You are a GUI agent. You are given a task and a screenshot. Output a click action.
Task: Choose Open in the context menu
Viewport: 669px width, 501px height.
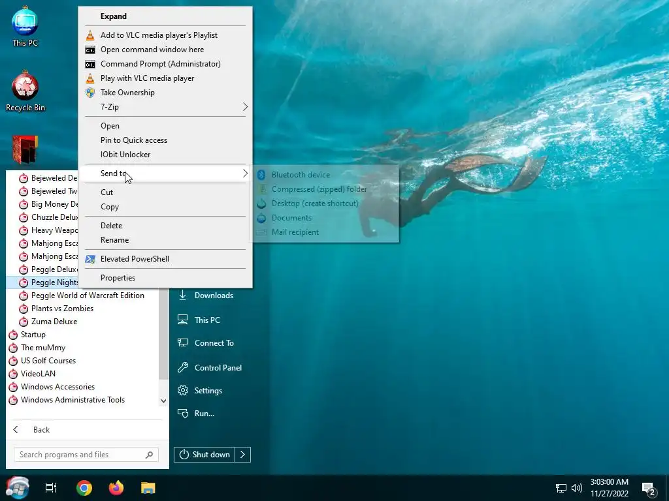[165, 126]
